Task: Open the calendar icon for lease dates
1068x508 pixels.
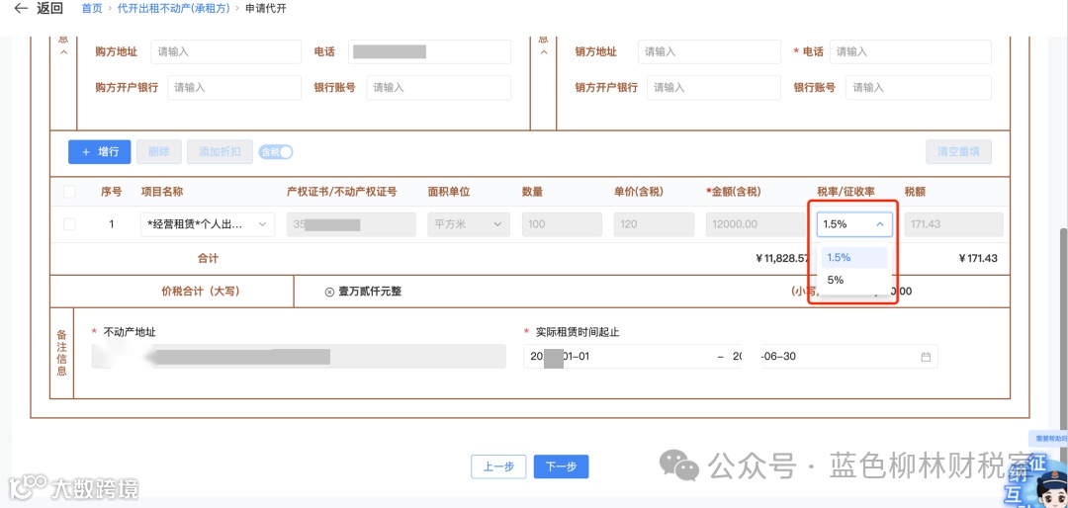Action: point(926,357)
